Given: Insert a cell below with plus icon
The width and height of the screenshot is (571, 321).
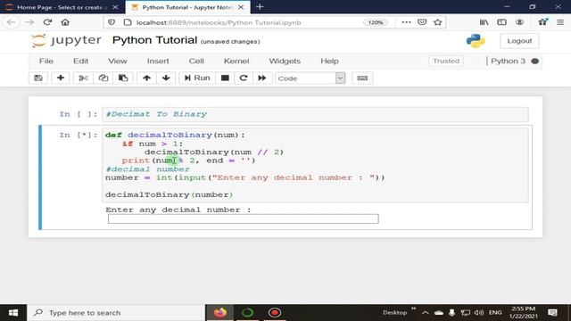Looking at the screenshot, I should [61, 78].
